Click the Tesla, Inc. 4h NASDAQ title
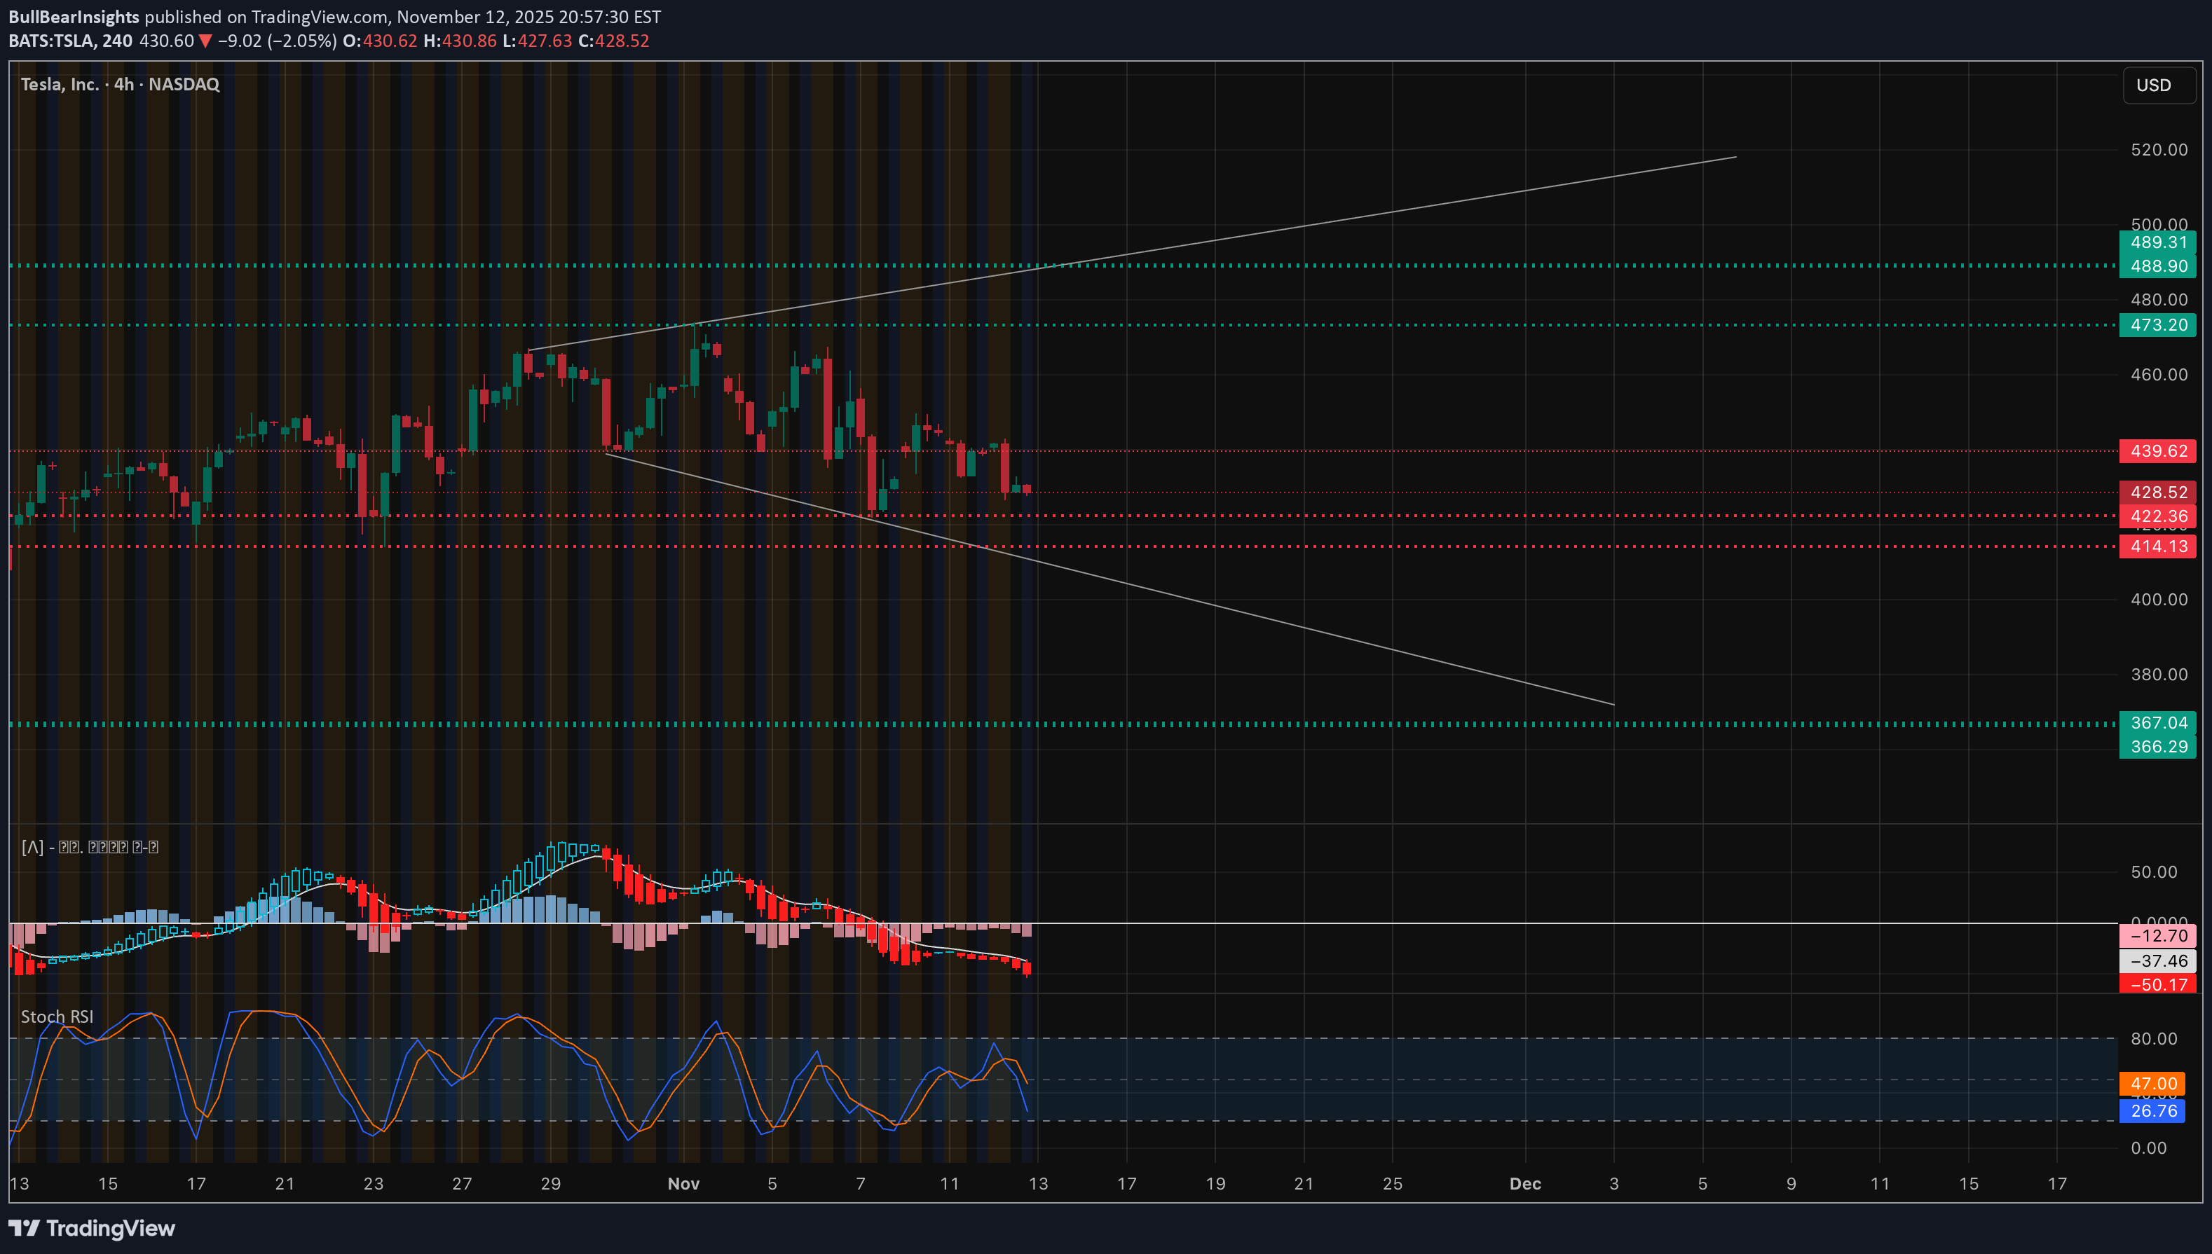This screenshot has width=2212, height=1254. pos(120,84)
